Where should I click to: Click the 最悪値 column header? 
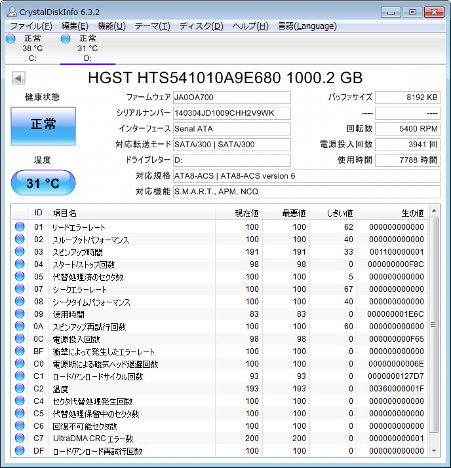tap(286, 213)
